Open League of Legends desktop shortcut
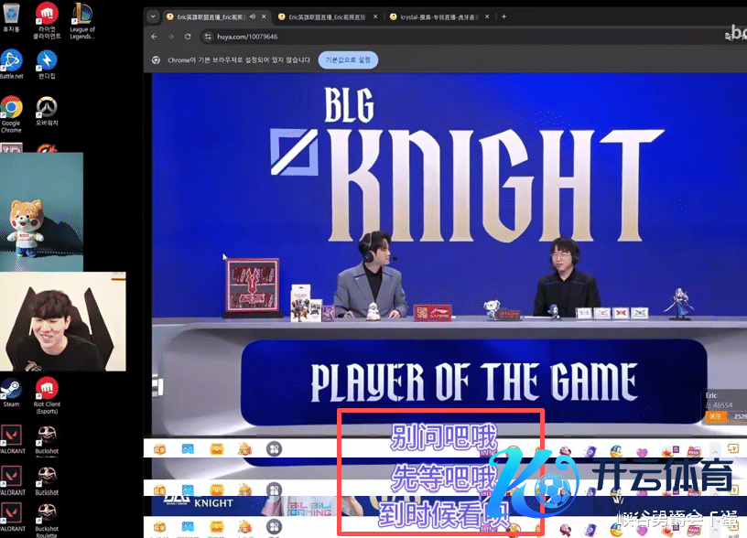 tap(81, 15)
